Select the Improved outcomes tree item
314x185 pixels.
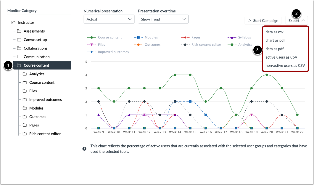tap(46, 99)
